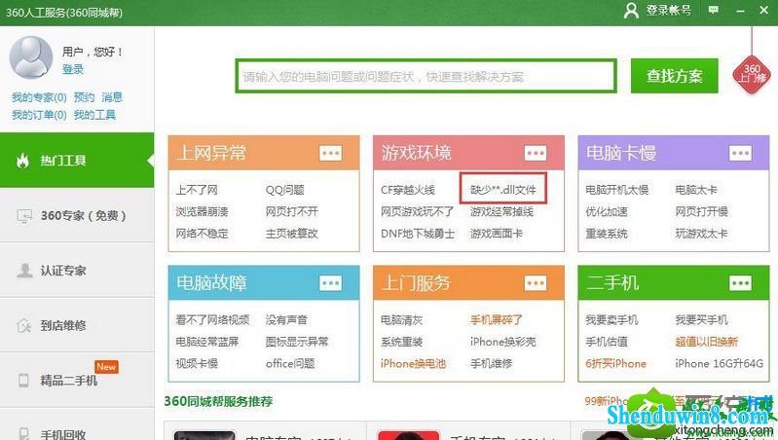Select 网页游戏玩不了 entry
Viewport: 778px width, 440px height.
[x=418, y=212]
